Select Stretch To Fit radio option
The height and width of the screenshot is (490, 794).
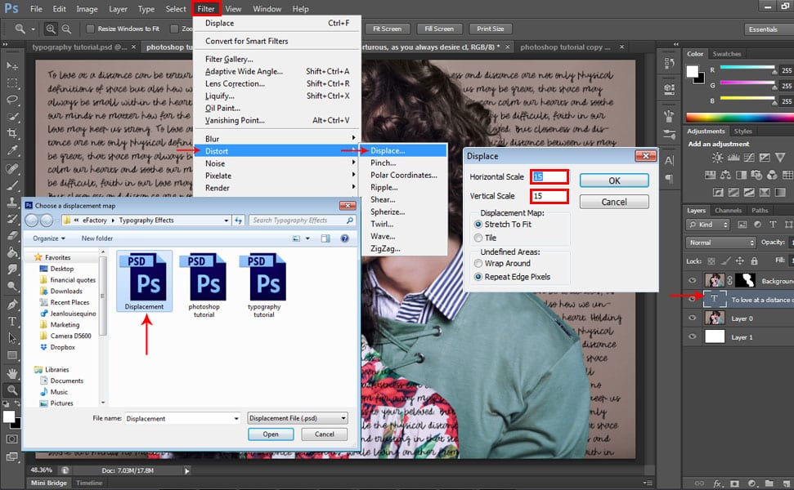point(478,224)
